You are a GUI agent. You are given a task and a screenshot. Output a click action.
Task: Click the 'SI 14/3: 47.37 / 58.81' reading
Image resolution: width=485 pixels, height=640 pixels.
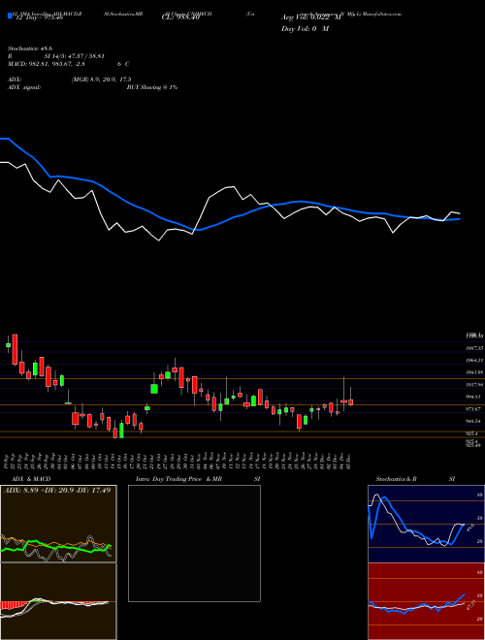[75, 56]
